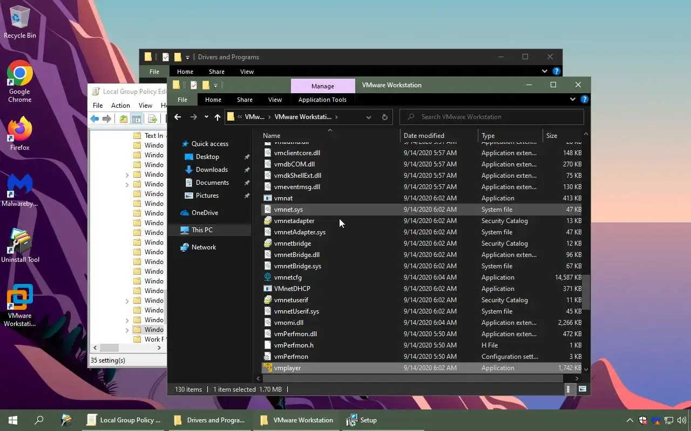Screen dimensions: 691x431
Task: Launch Google Chrome from the desktop
Action: pos(20,81)
